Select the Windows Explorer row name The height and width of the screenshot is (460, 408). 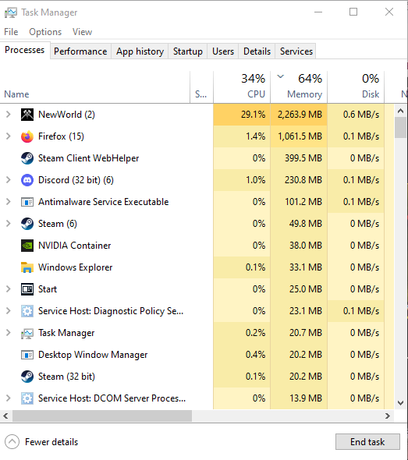pos(76,267)
